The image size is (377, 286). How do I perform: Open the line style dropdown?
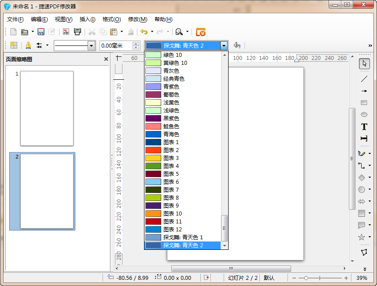(91, 45)
